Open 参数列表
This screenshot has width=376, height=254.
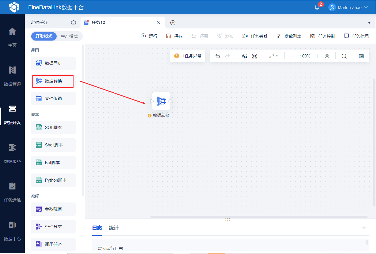click(289, 36)
